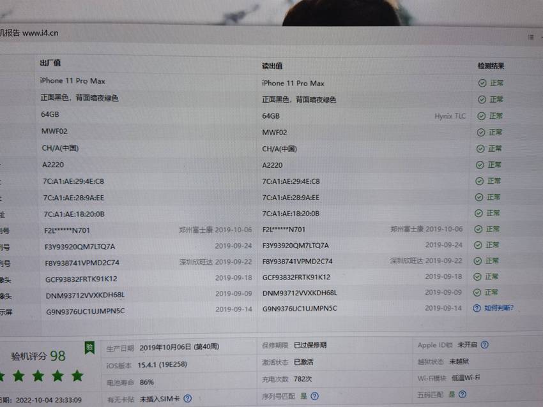Click 激活状态 value 已激活
The height and width of the screenshot is (407, 543).
click(303, 362)
